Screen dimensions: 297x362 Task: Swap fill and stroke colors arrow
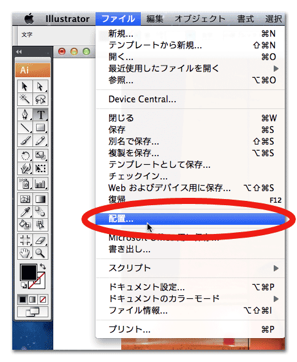click(43, 266)
